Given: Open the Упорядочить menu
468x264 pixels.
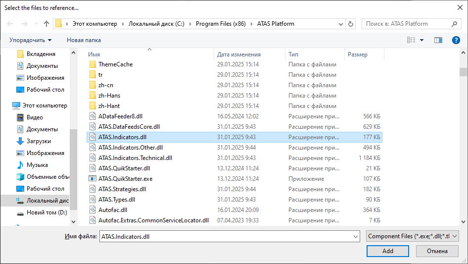Looking at the screenshot, I should coord(30,40).
